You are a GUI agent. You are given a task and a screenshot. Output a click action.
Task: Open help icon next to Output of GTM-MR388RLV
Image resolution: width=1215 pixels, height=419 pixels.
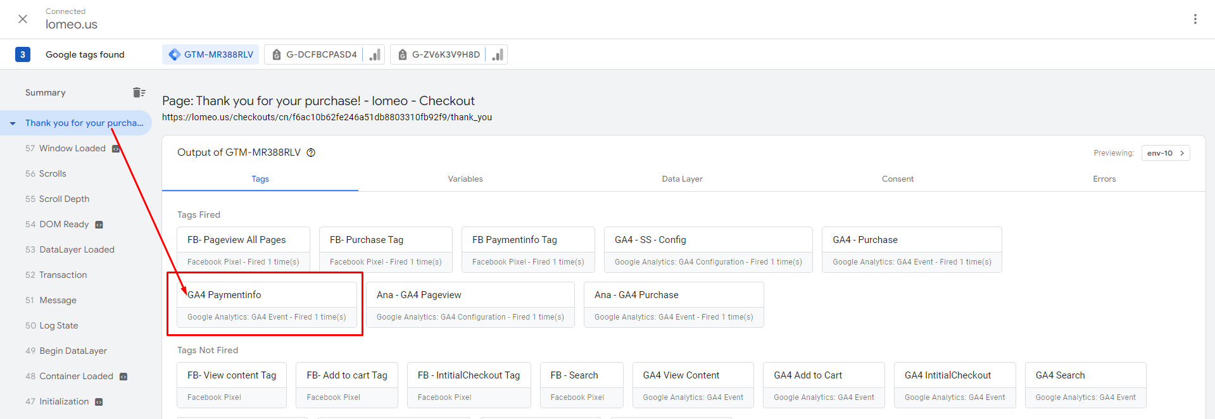tap(311, 153)
